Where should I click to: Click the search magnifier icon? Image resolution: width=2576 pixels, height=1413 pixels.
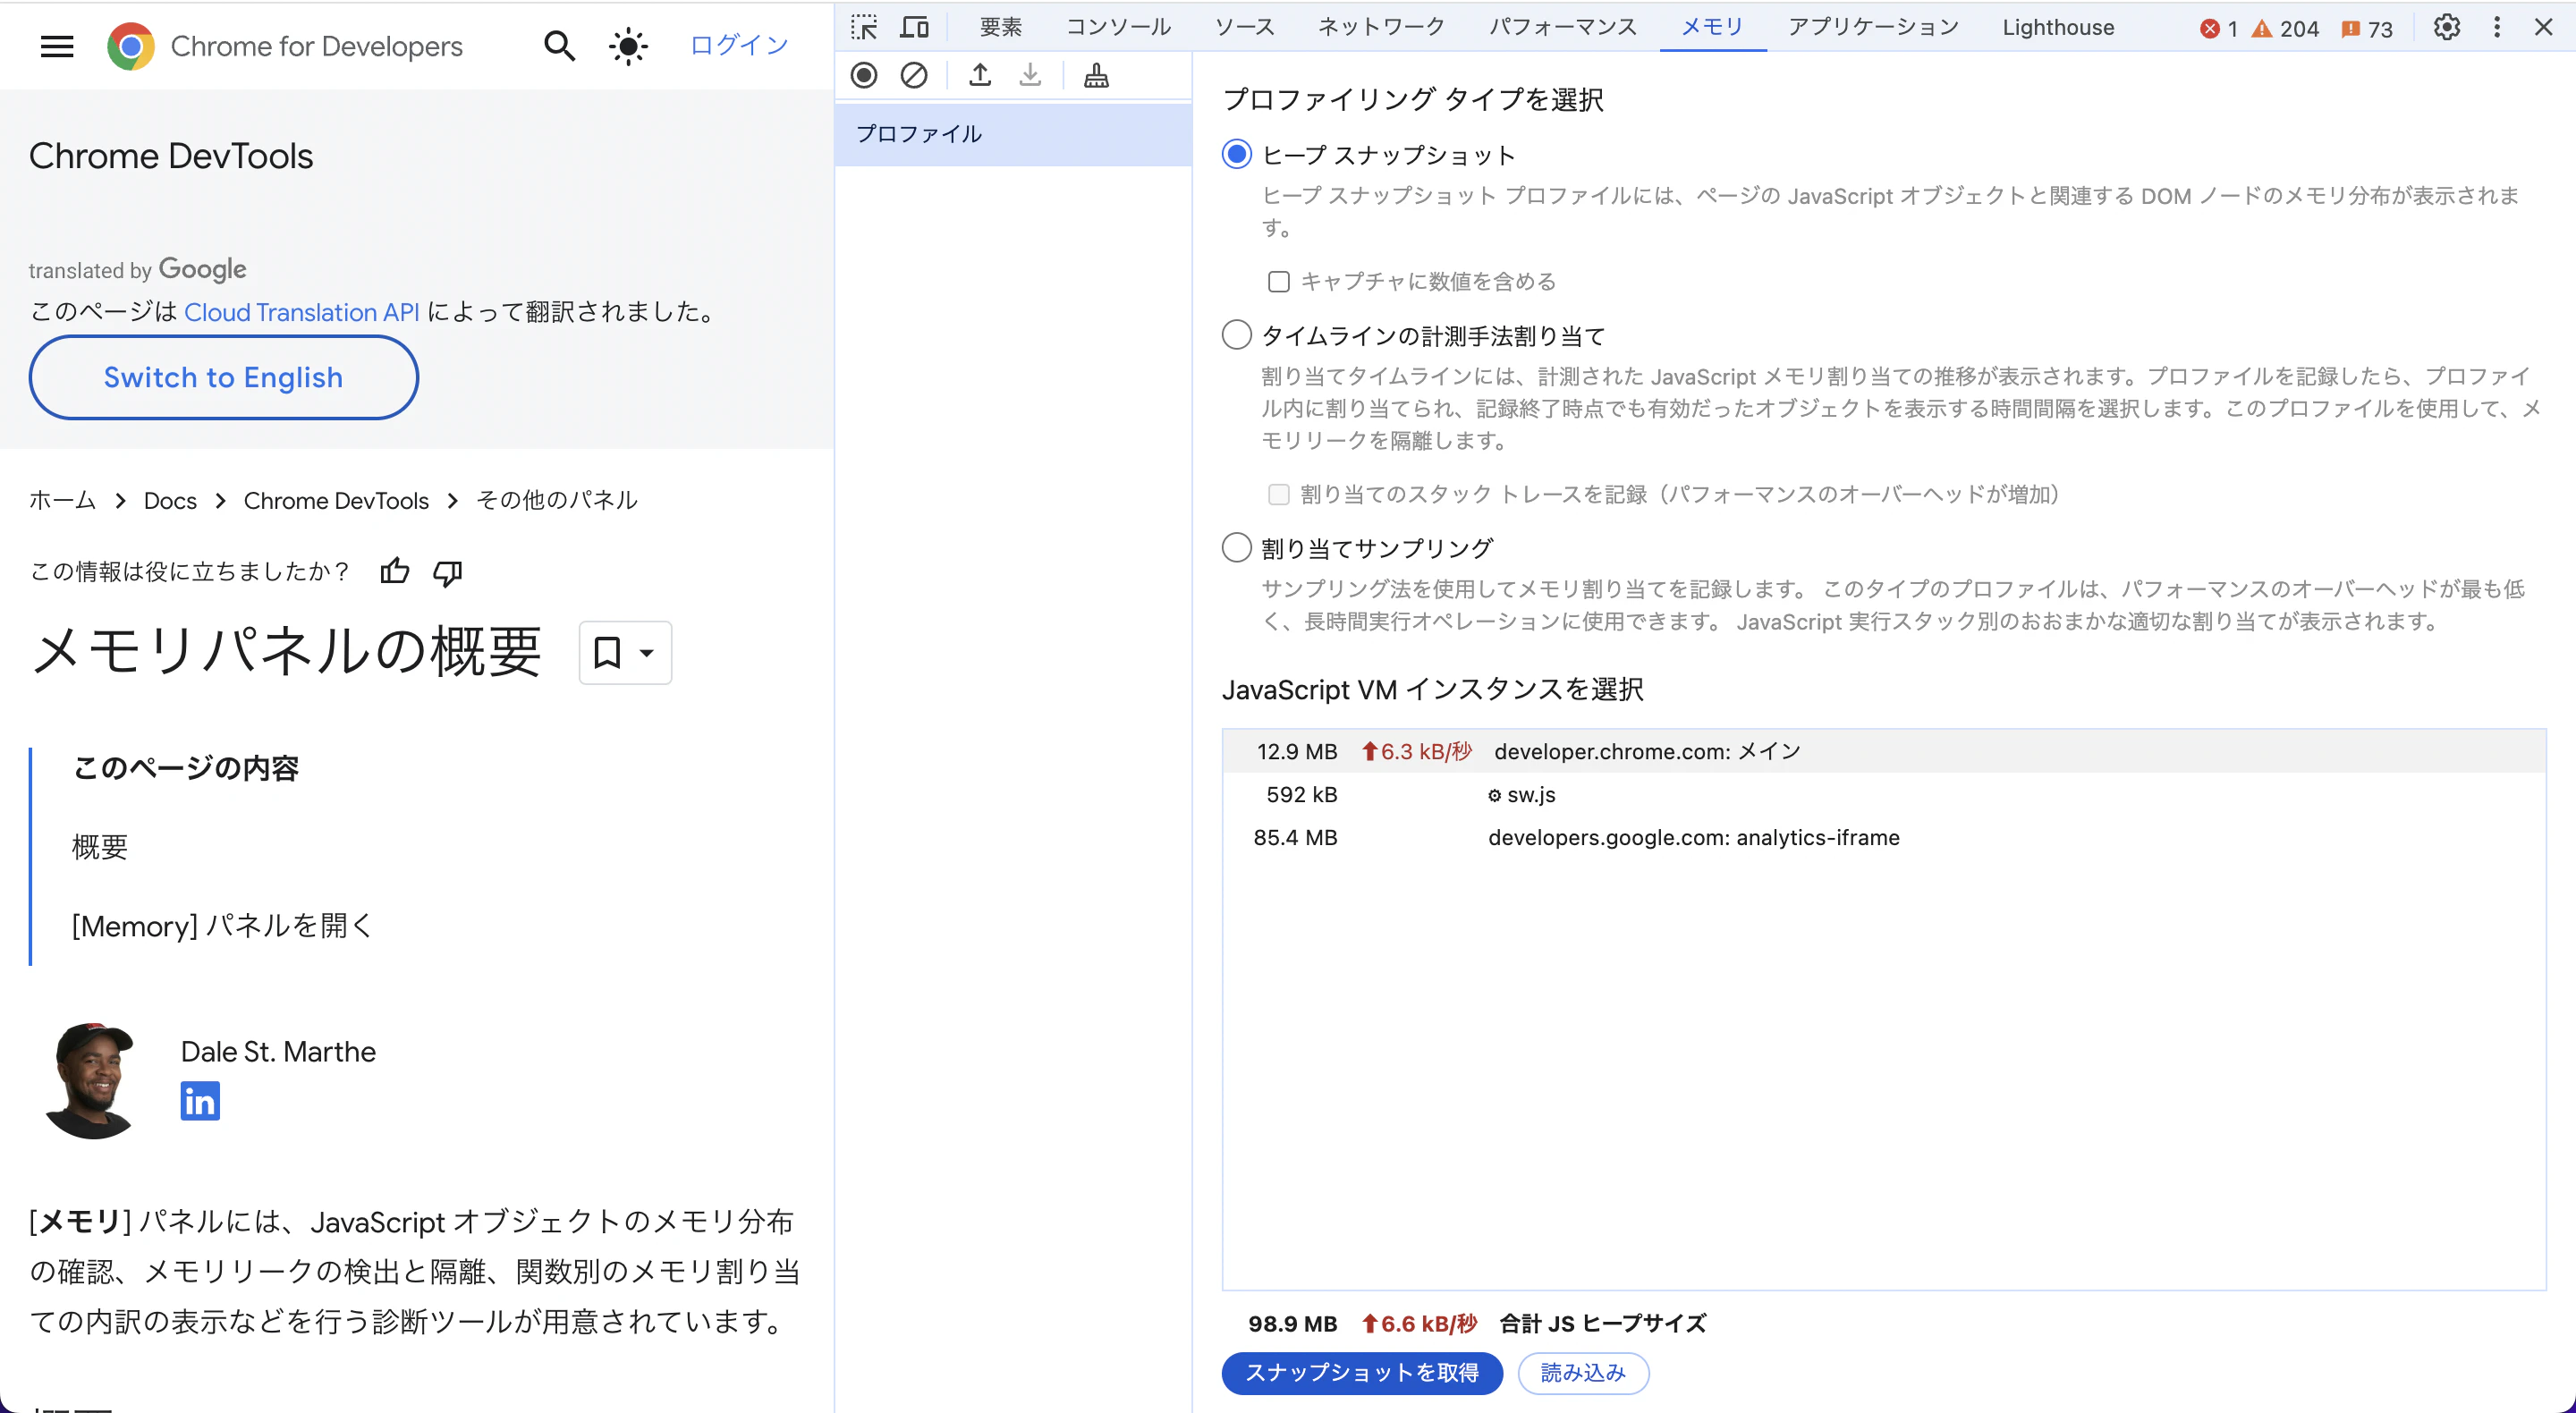tap(559, 46)
